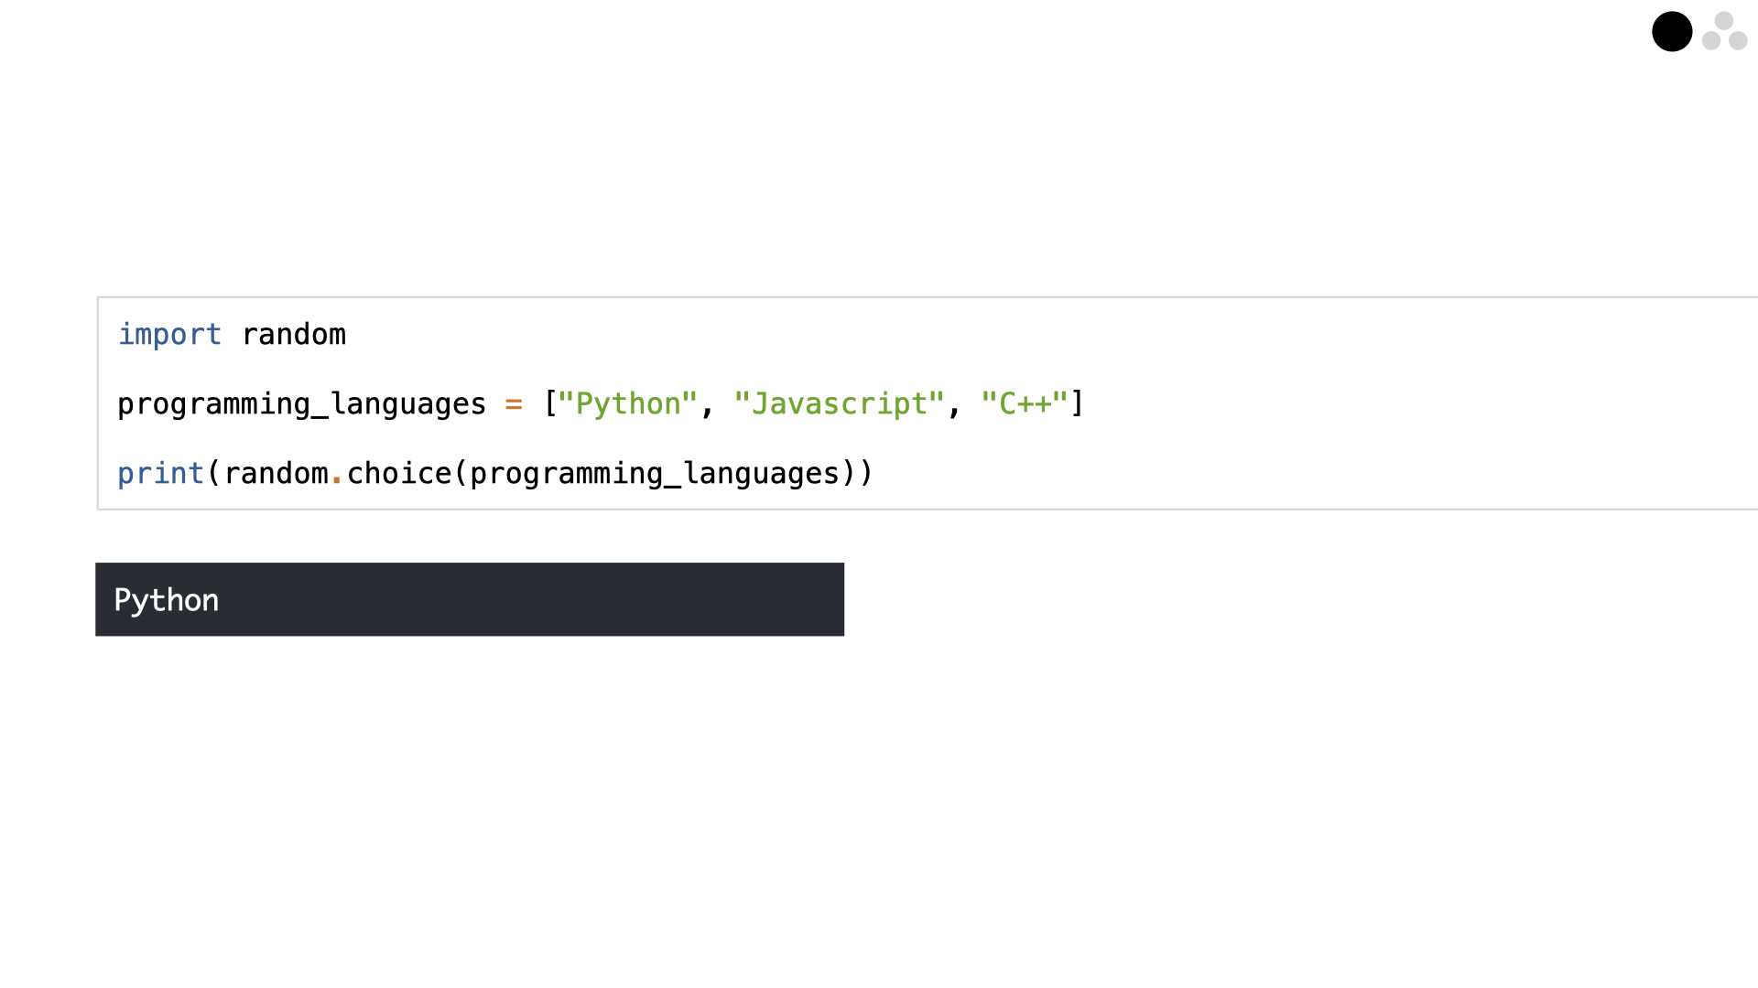Click the orange equals sign operator
1758x988 pixels.
click(x=514, y=404)
